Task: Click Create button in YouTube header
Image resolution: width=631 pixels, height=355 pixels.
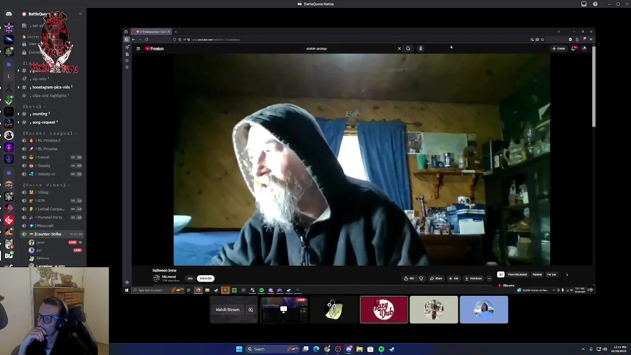Action: [559, 48]
